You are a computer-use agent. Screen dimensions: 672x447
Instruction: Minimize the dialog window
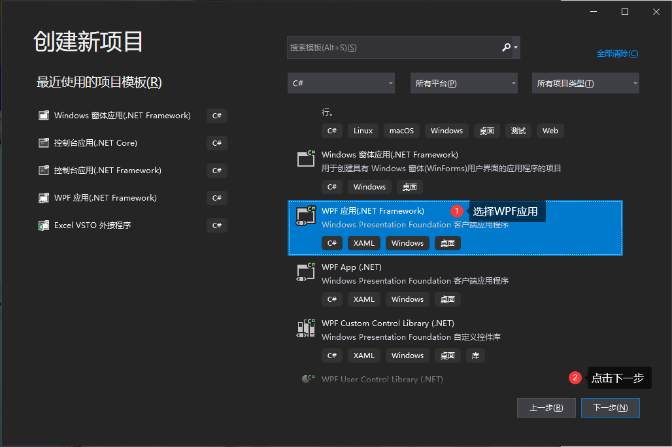click(x=594, y=12)
